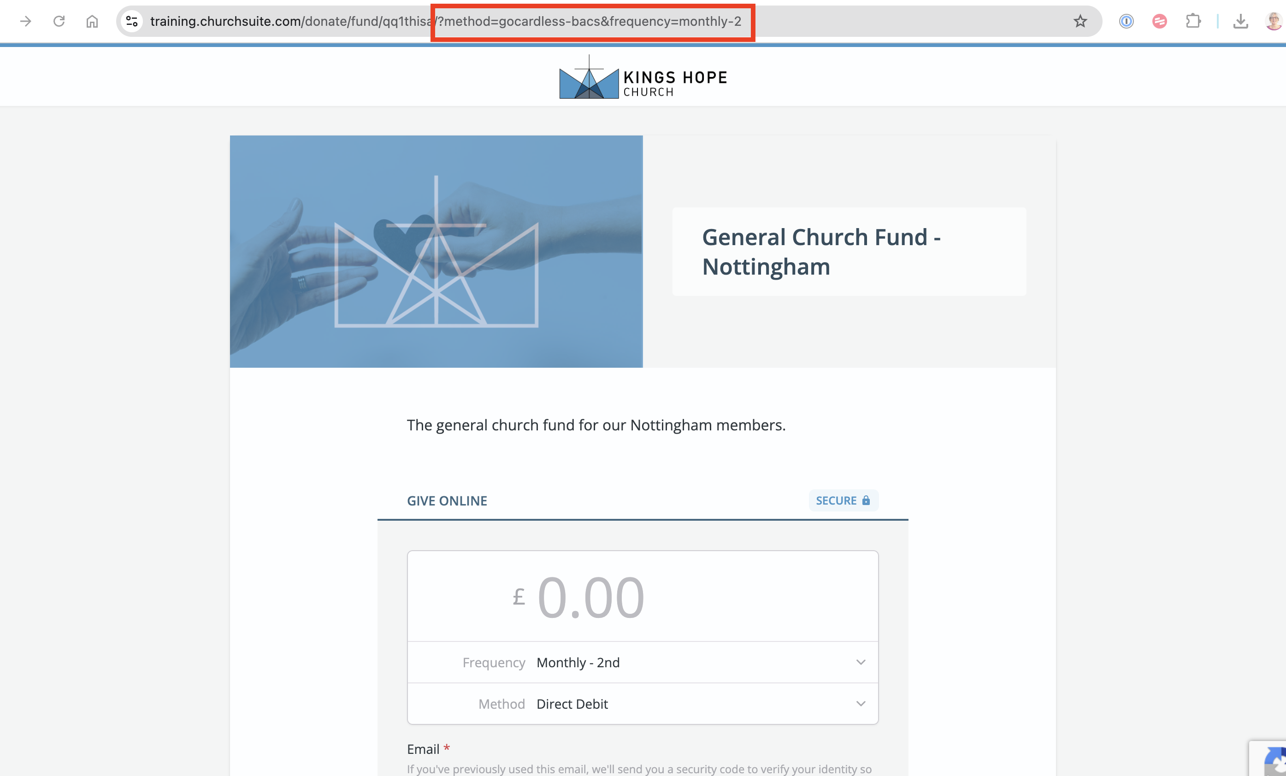Click the Method label
The width and height of the screenshot is (1286, 776).
pos(501,704)
